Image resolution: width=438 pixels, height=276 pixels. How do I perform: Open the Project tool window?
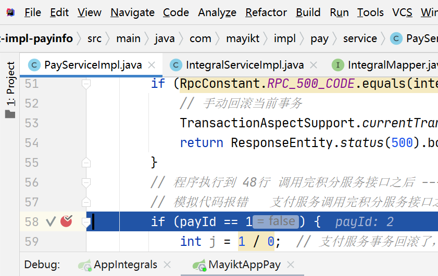10,89
